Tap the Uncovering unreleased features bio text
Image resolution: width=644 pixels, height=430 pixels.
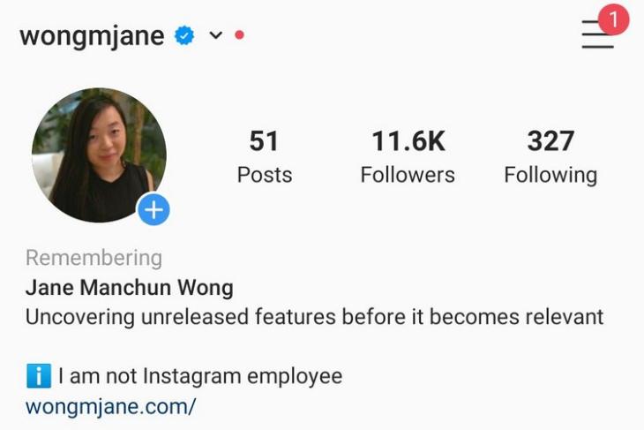[x=315, y=317]
